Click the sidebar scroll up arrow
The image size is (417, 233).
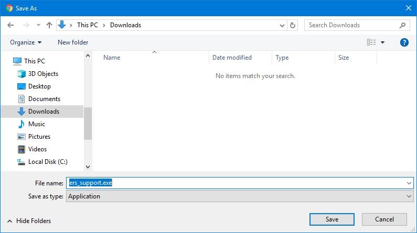point(88,56)
